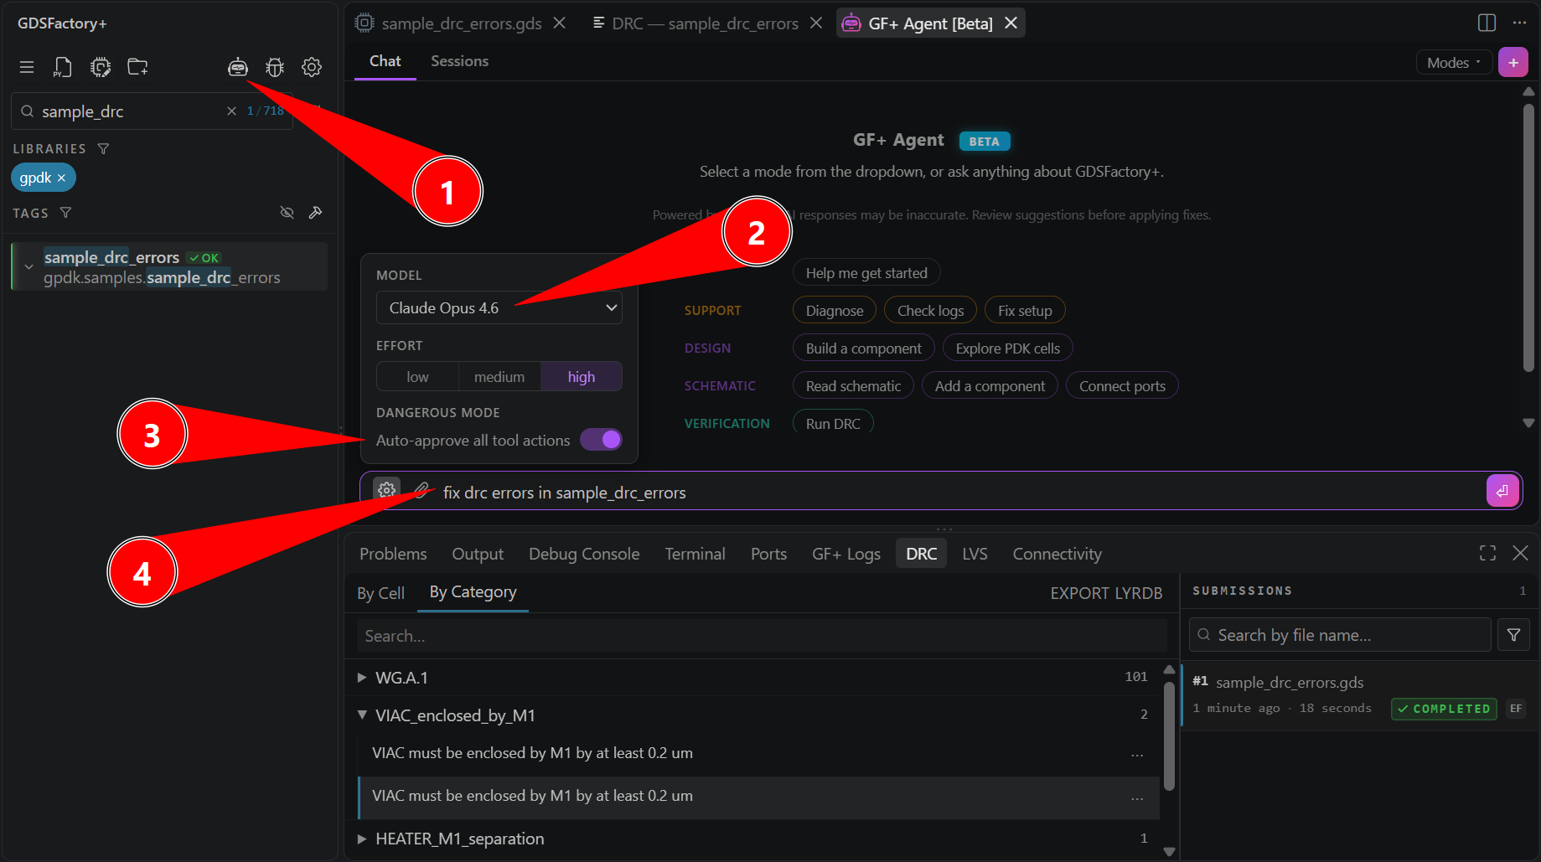Click the split editor layout icon
This screenshot has width=1541, height=862.
1487,23
